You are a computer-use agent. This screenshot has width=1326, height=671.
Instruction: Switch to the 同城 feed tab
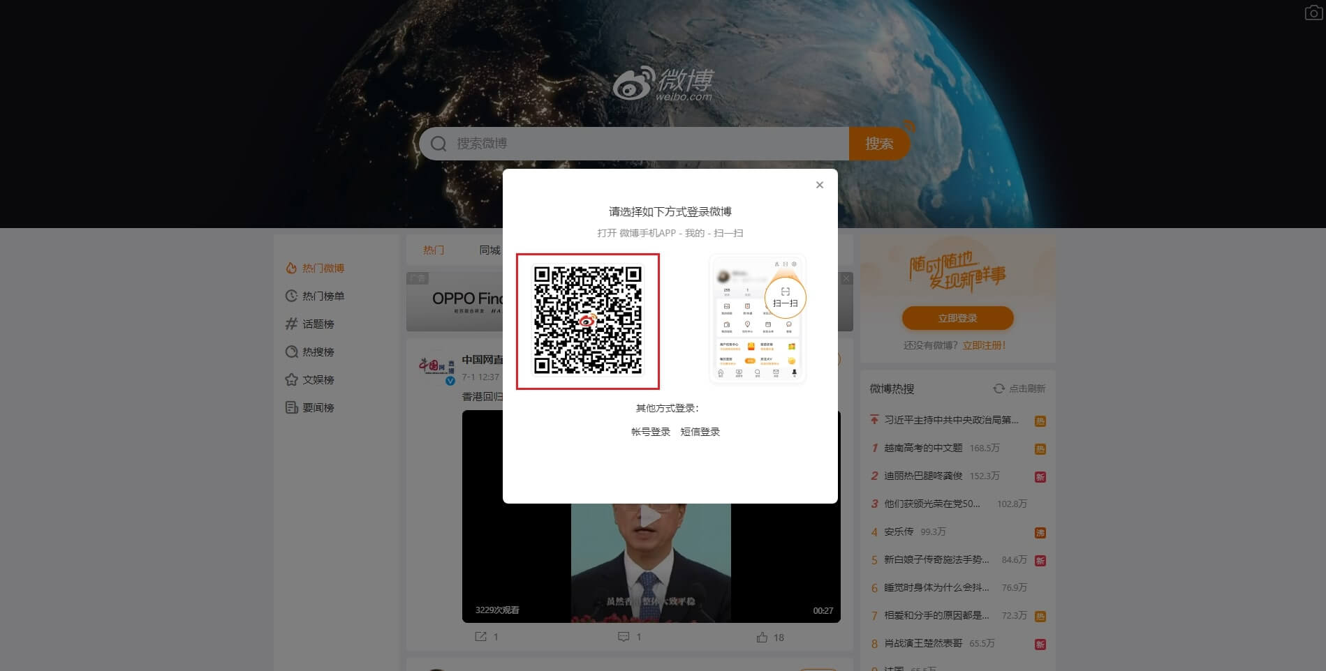tap(489, 250)
